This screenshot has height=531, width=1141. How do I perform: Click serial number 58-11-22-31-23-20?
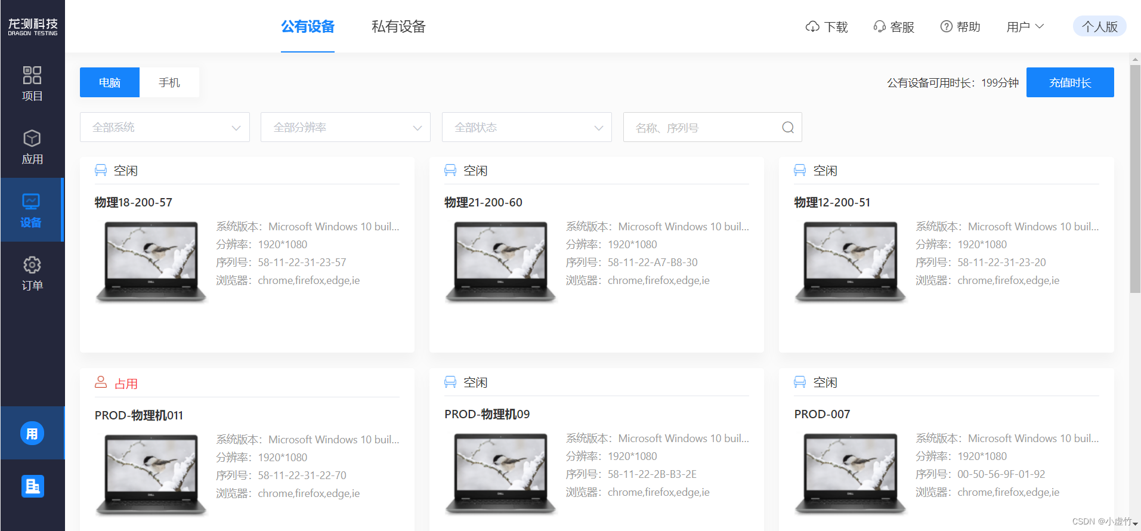click(x=1001, y=263)
